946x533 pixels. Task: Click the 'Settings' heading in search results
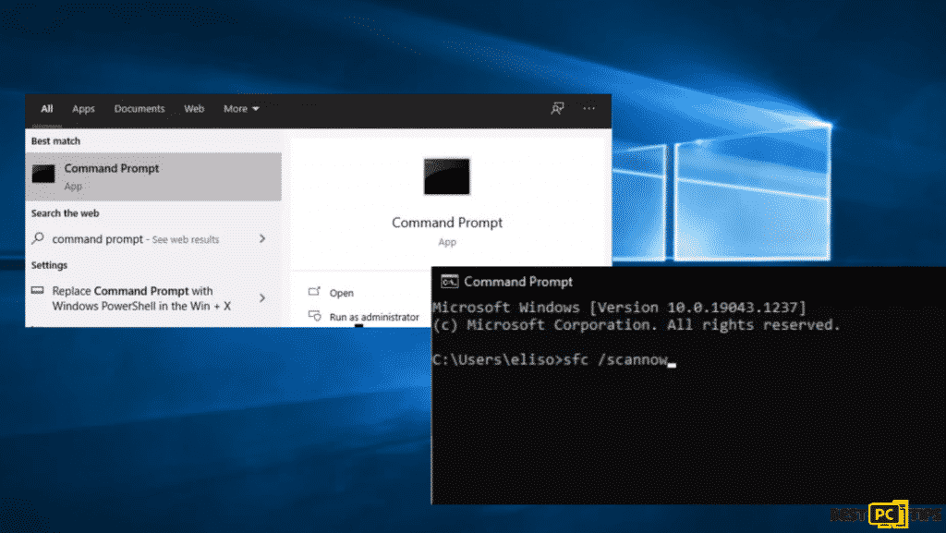click(x=50, y=265)
